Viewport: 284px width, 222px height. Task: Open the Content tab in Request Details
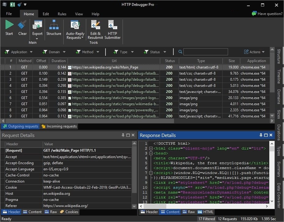pyautogui.click(x=32, y=212)
